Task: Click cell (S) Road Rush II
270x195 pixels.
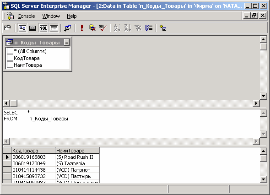Action: pyautogui.click(x=77, y=157)
